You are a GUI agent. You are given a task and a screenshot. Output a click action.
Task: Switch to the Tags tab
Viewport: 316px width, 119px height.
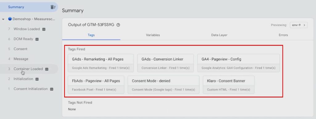click(x=91, y=35)
